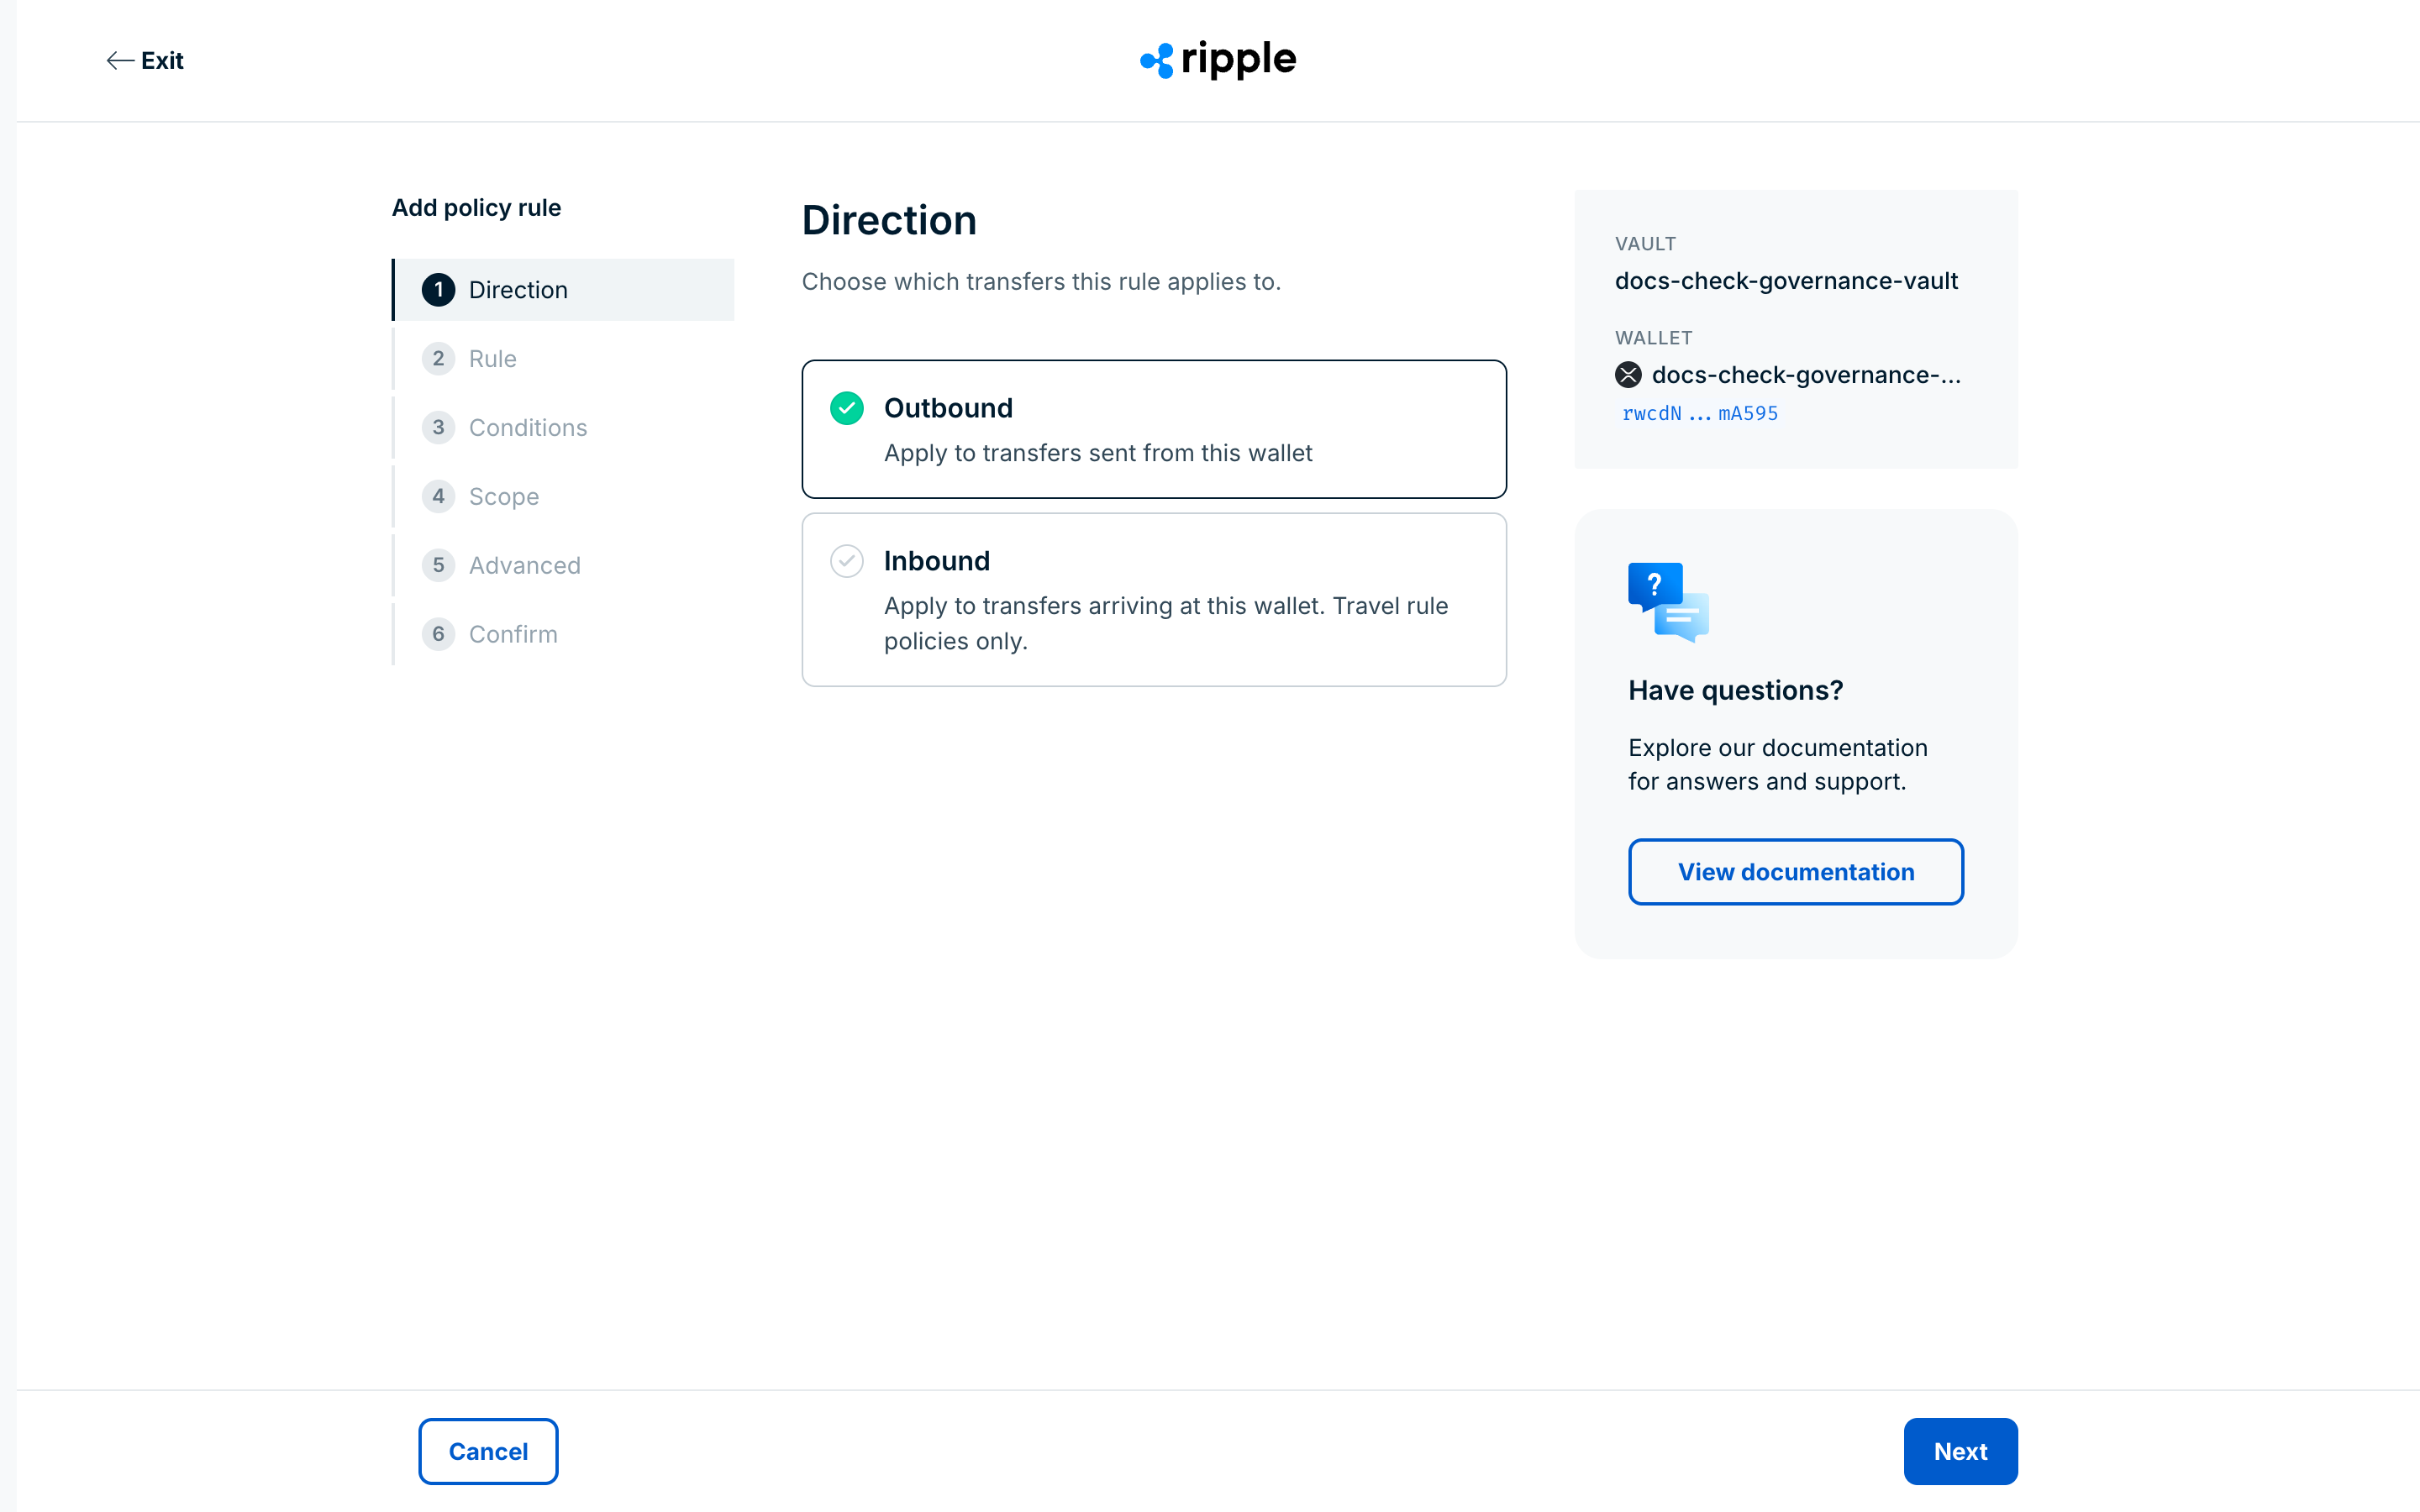This screenshot has width=2420, height=1512.
Task: Click the Inbound travel rule description
Action: pyautogui.click(x=1166, y=623)
